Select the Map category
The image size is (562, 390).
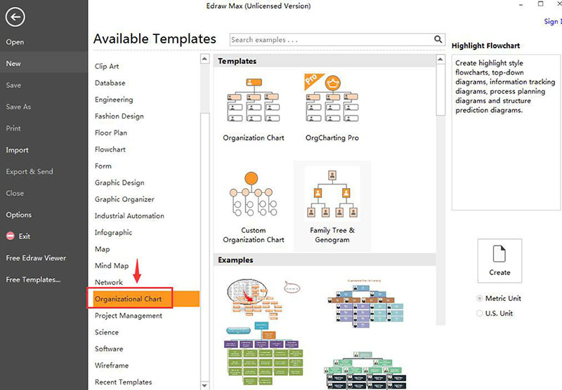102,249
